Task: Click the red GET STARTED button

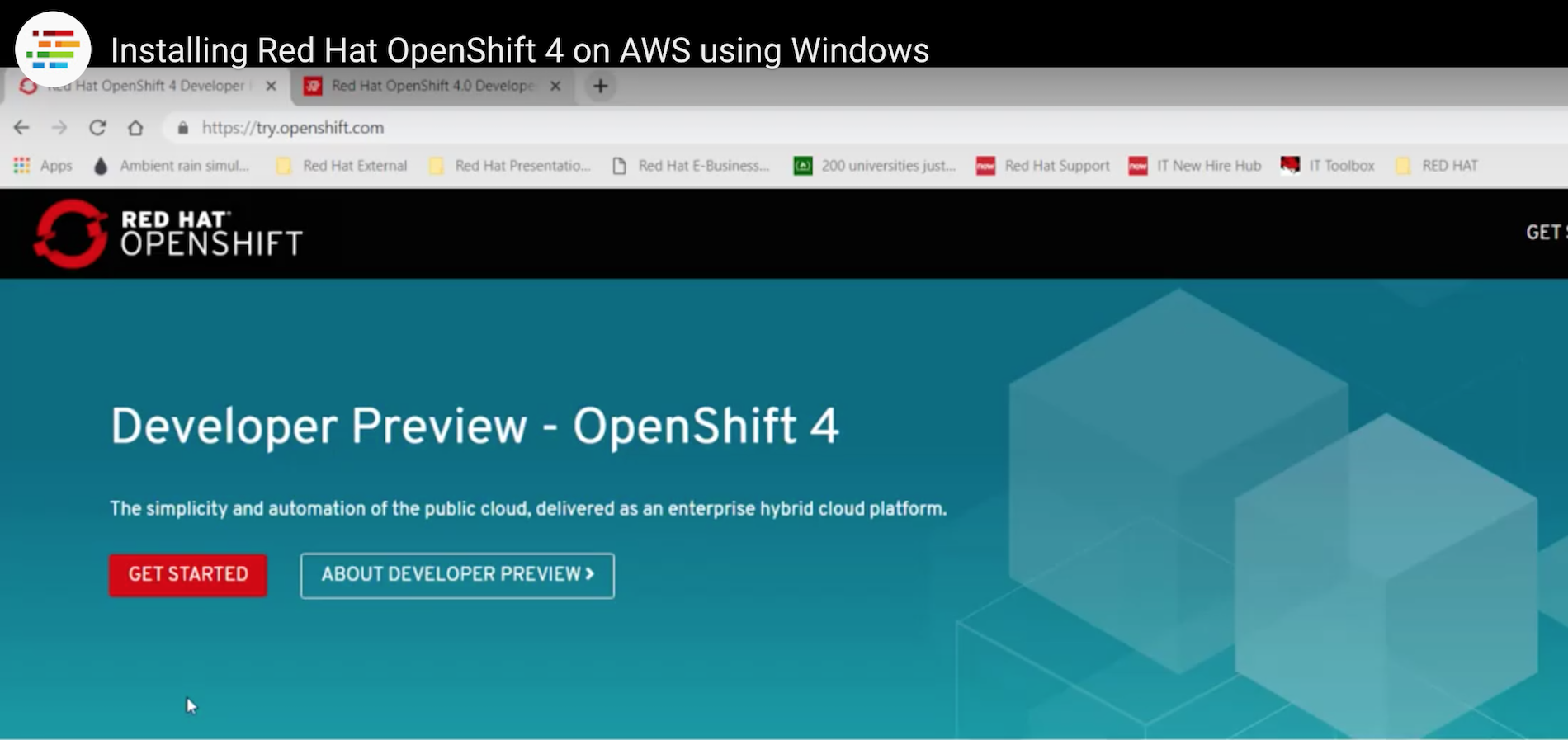Action: coord(188,575)
